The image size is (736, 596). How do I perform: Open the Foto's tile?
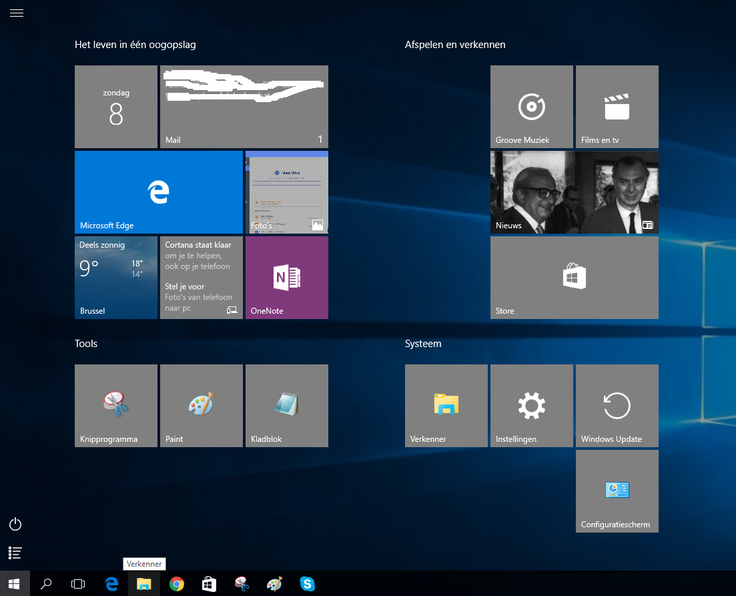tap(287, 192)
